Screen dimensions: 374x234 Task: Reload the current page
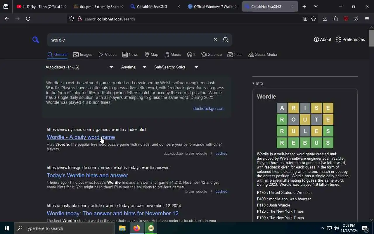click(x=28, y=19)
